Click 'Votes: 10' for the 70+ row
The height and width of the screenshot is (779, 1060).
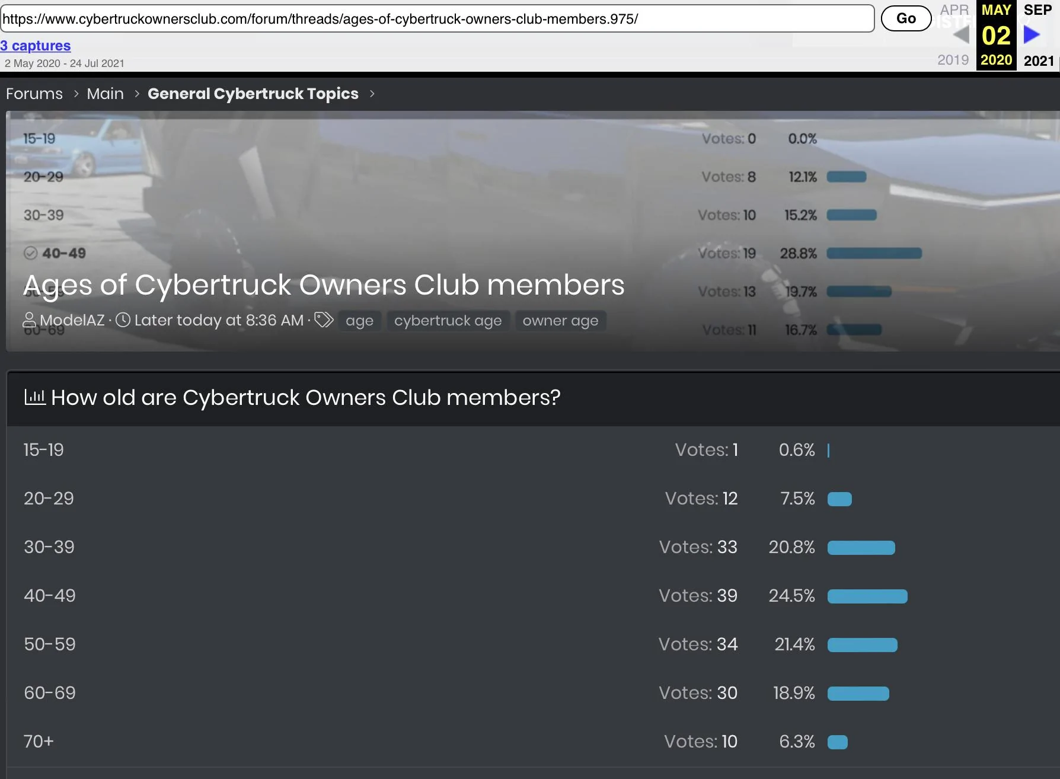[701, 742]
